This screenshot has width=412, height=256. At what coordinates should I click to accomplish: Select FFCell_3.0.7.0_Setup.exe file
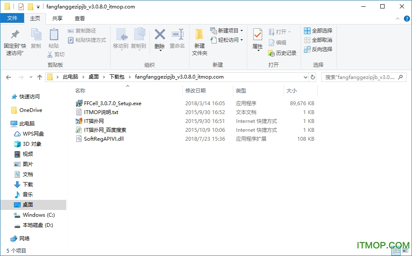point(112,103)
